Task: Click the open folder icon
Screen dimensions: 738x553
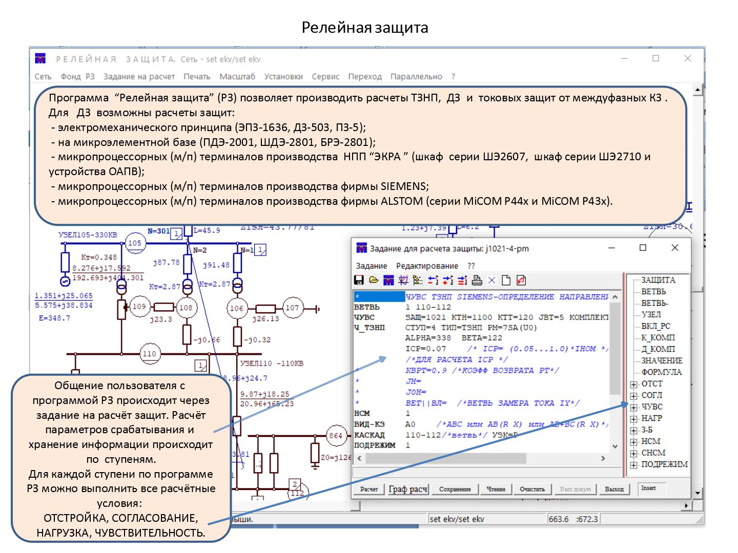Action: 374,281
